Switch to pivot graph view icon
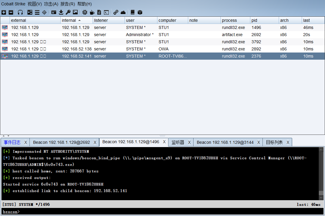The width and height of the screenshot is (325, 216). point(30,13)
